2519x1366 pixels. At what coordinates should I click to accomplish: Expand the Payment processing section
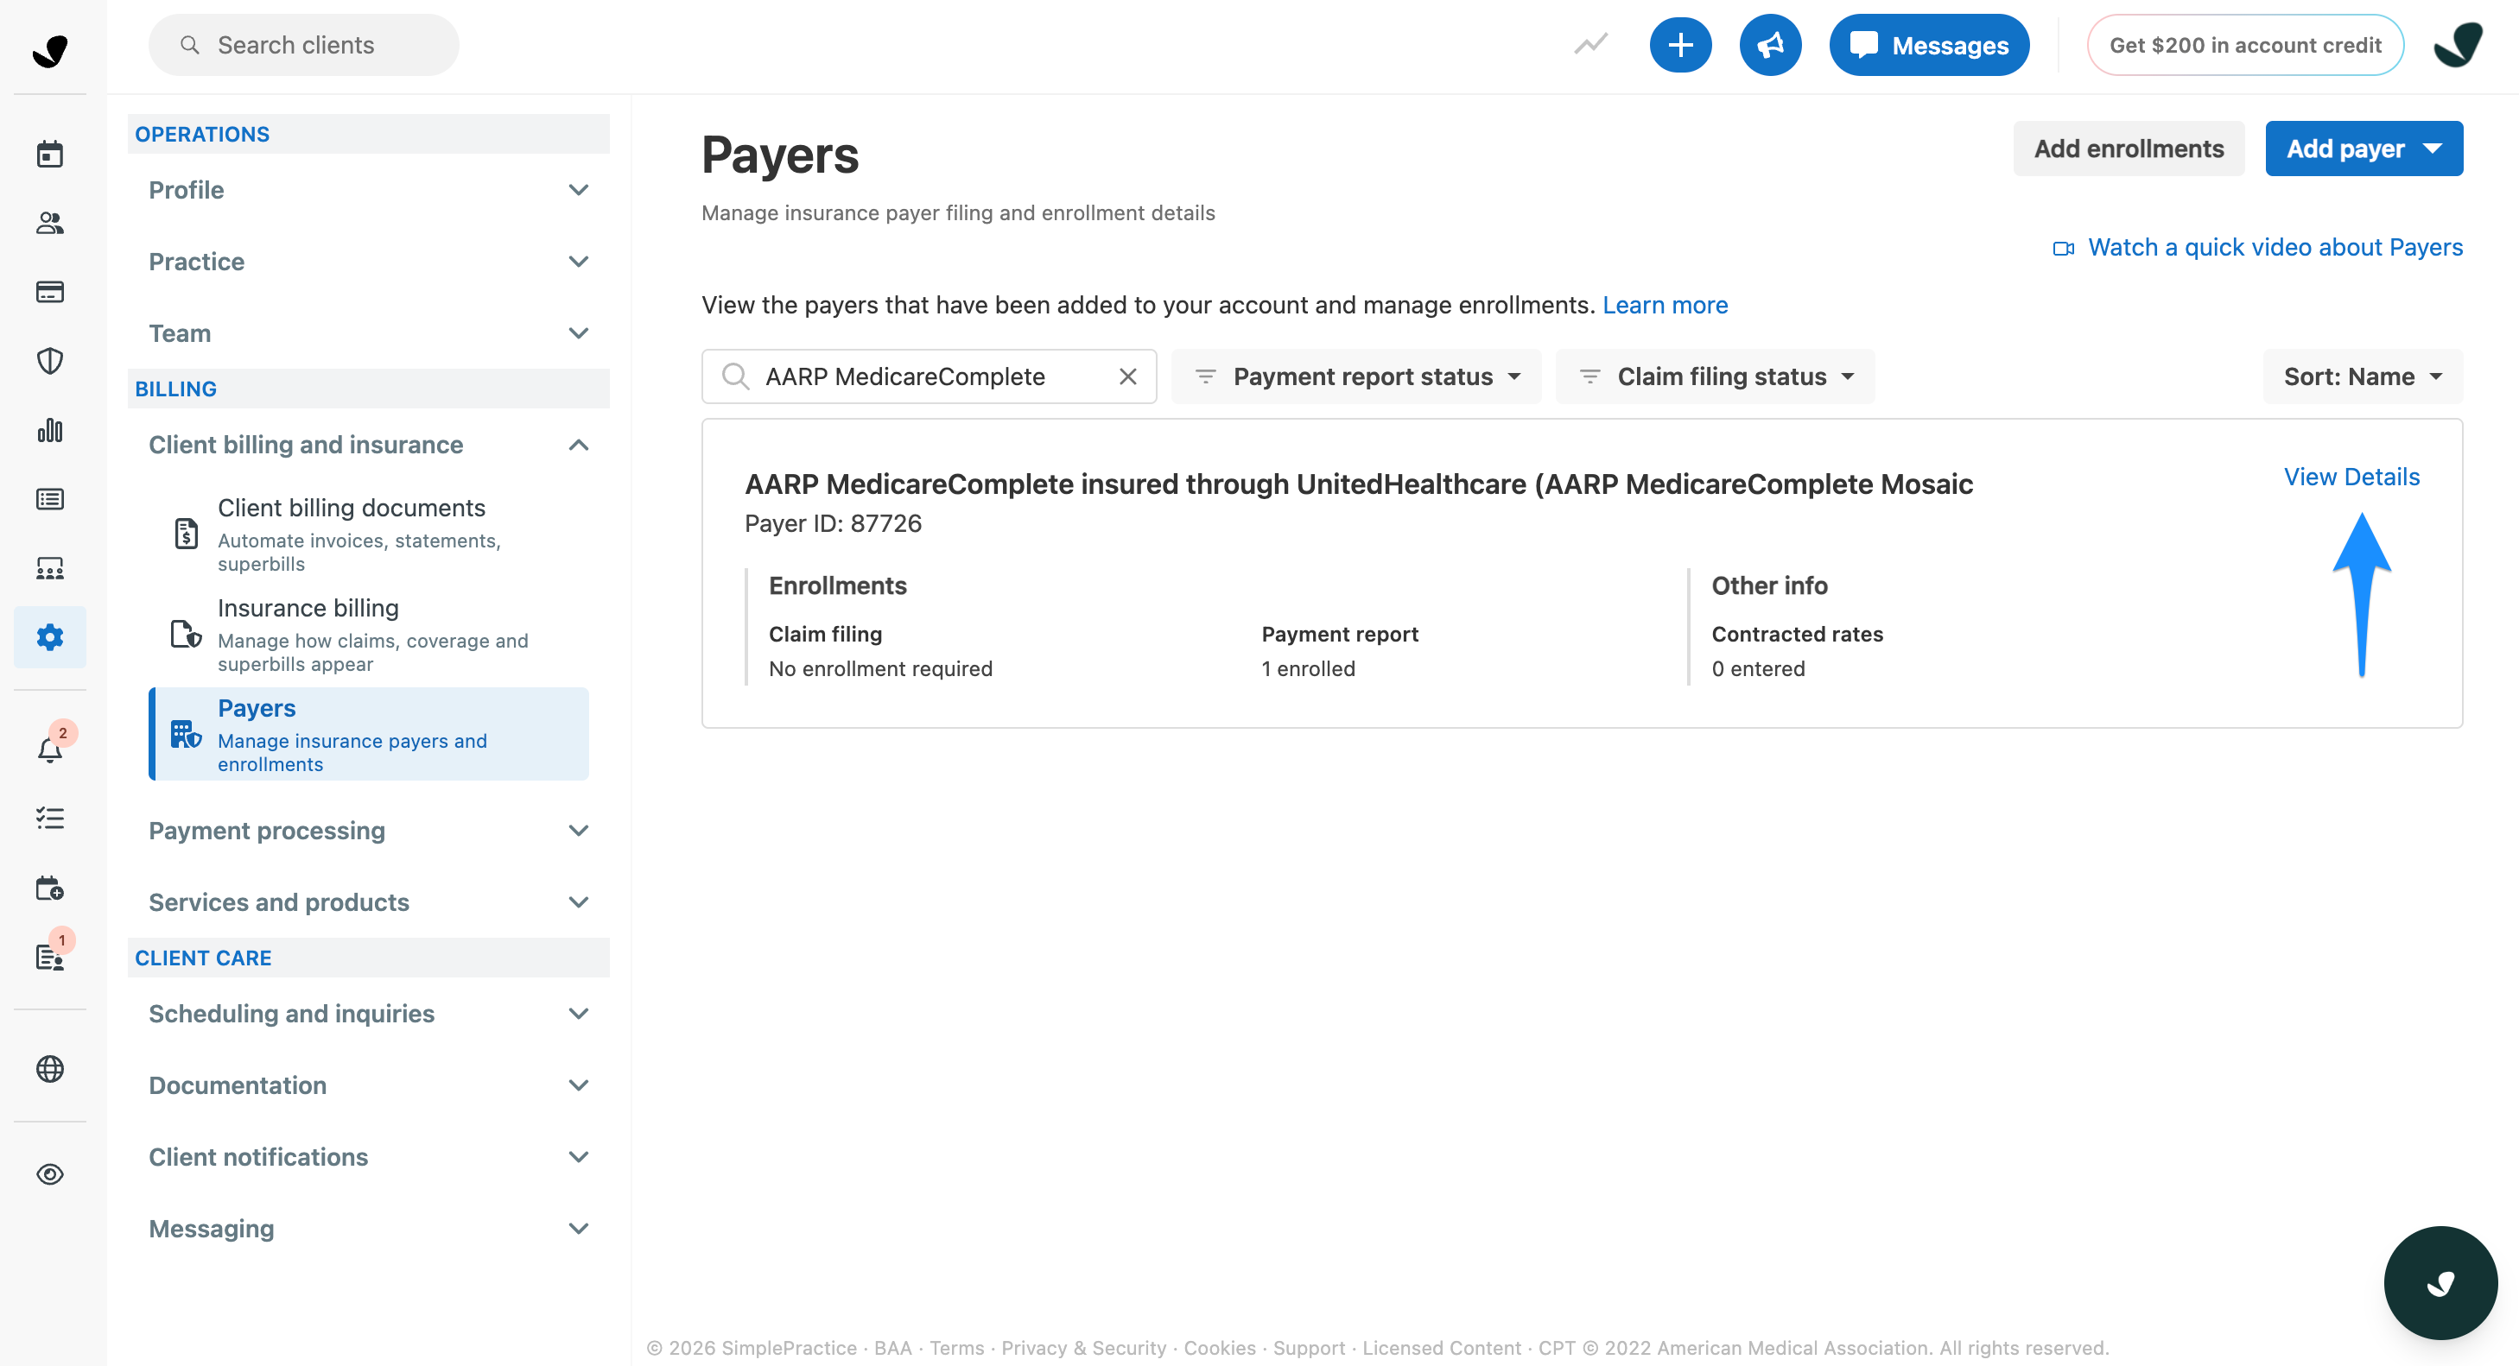coord(369,831)
